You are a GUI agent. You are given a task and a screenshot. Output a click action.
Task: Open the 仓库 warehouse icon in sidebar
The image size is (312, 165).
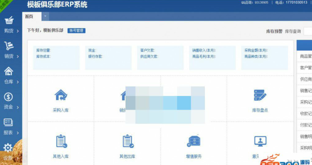tap(9, 71)
